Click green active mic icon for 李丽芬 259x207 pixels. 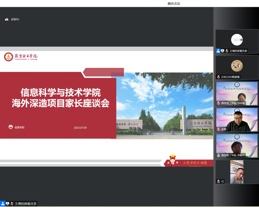click(x=218, y=155)
